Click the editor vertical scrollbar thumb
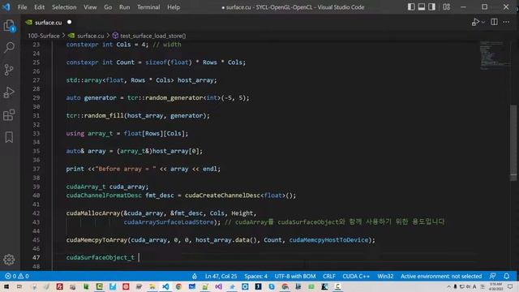 click(513, 143)
